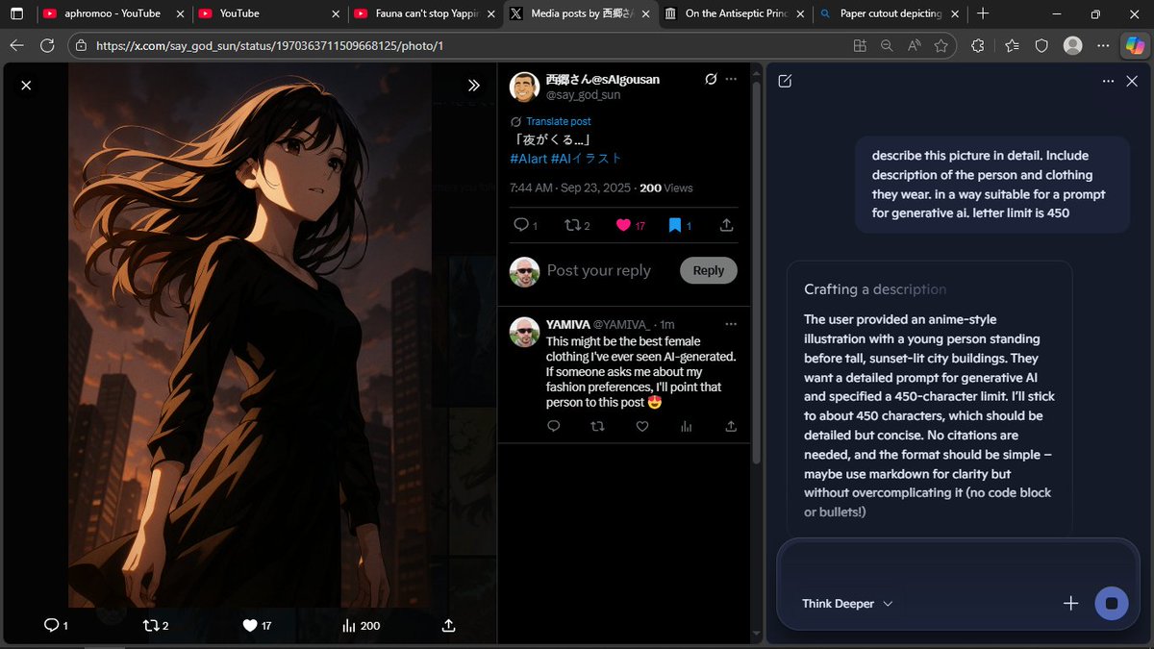1154x649 pixels.
Task: View analytics for YAMIVA's comment
Action: click(686, 426)
